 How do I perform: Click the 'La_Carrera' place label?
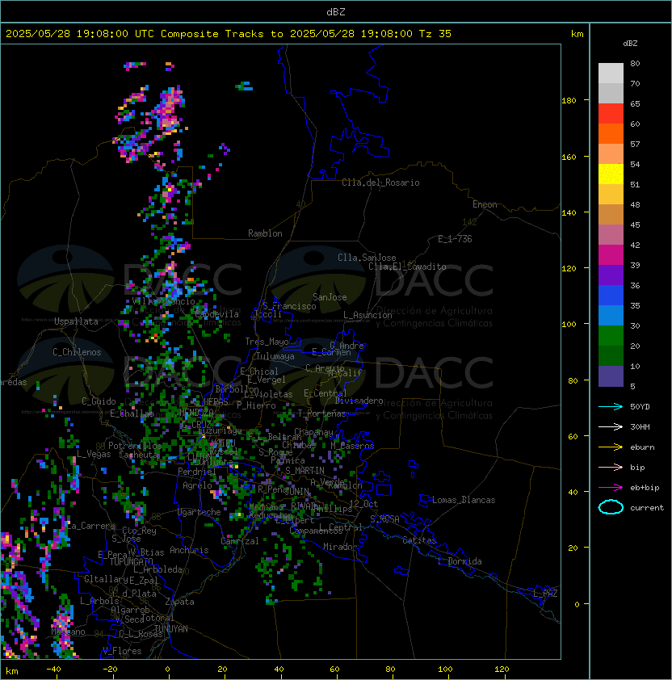91,526
